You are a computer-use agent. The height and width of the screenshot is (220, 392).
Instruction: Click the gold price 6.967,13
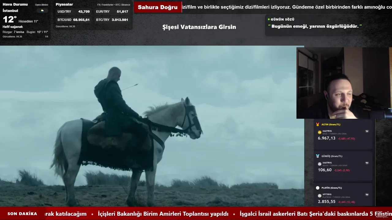(x=327, y=138)
